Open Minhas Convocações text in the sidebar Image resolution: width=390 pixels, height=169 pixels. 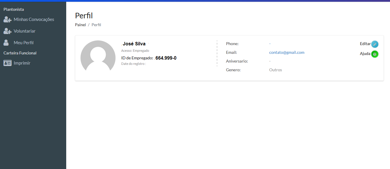[34, 19]
